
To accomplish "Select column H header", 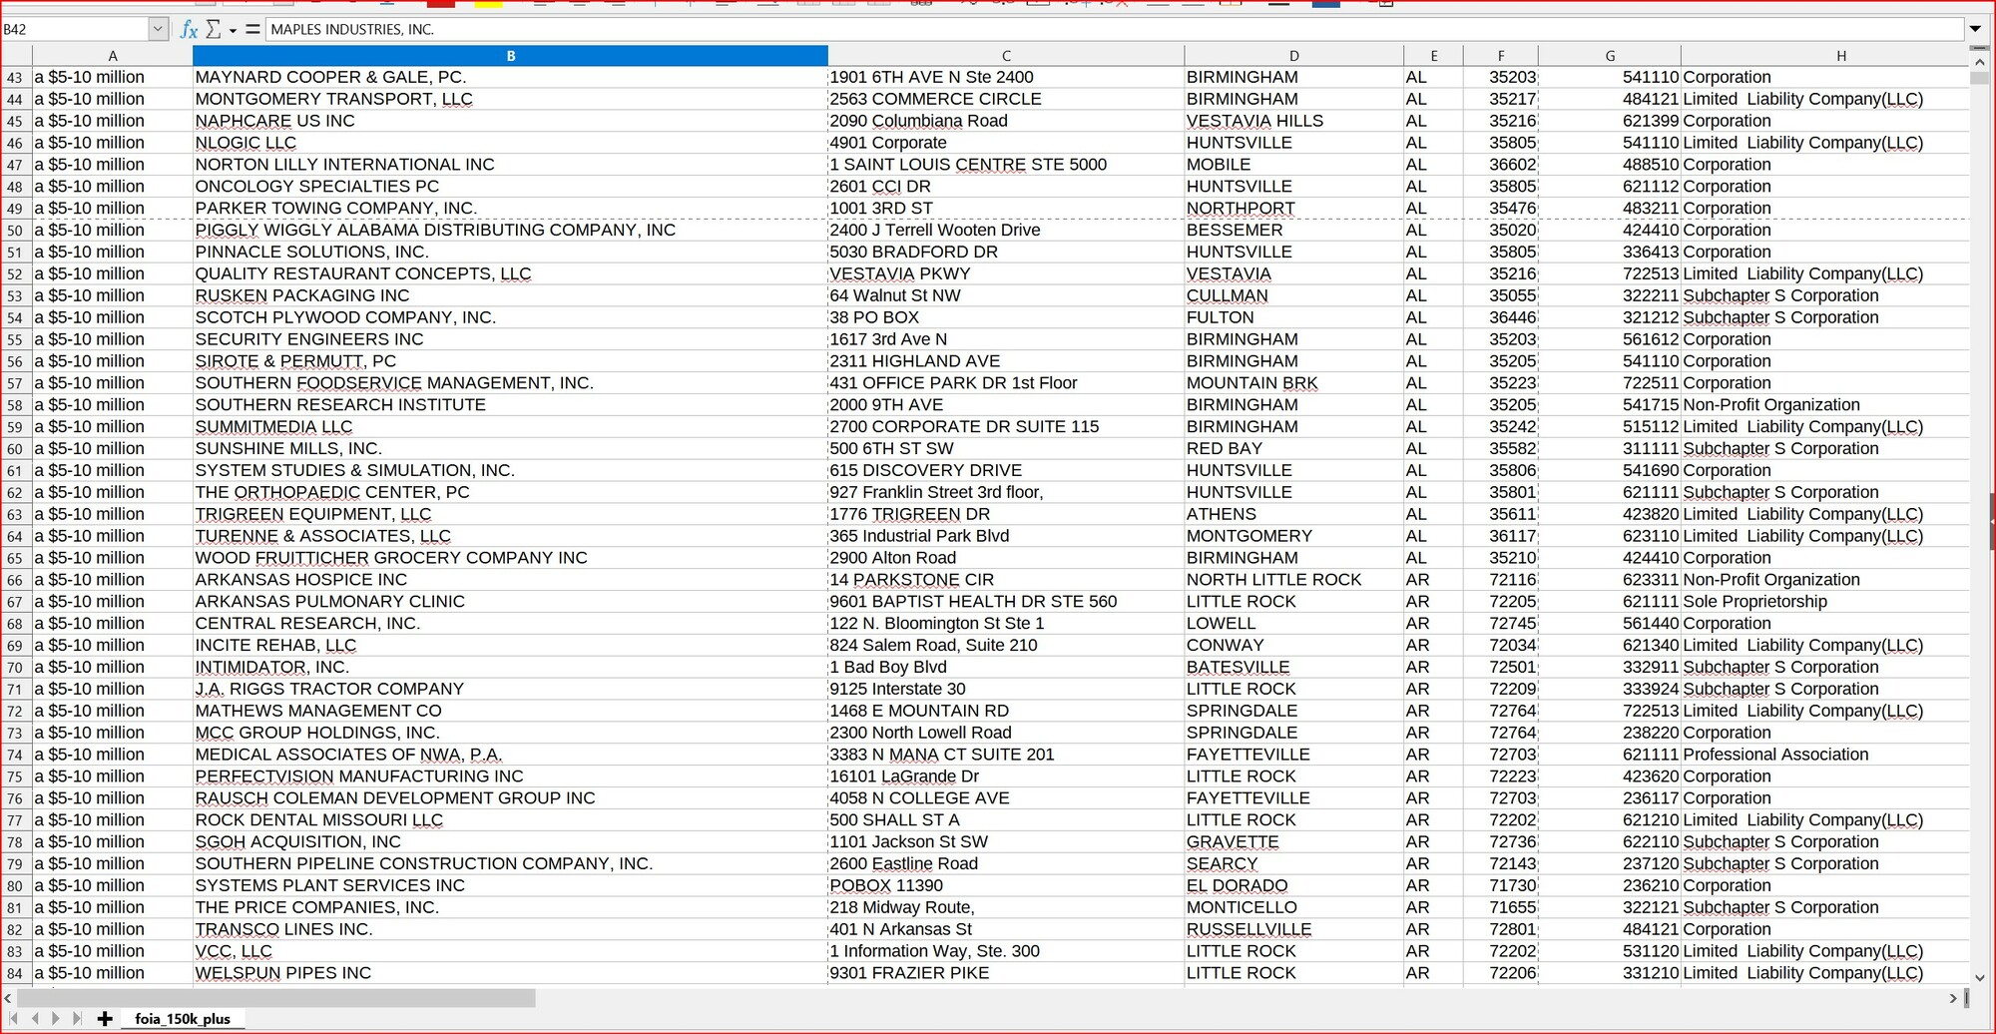I will 1839,56.
